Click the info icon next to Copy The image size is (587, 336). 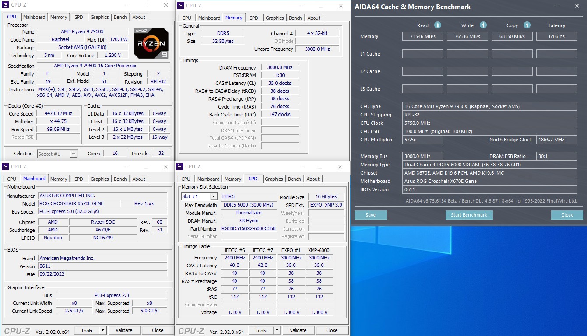[x=527, y=25]
